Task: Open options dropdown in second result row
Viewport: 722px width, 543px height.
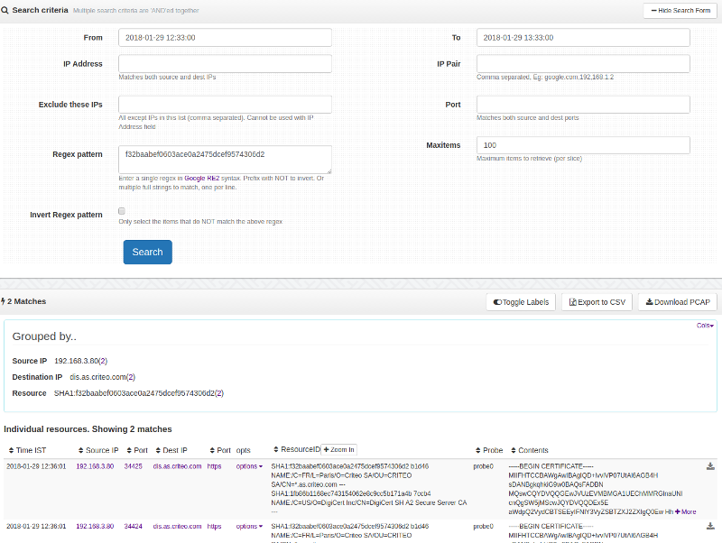Action: coord(249,525)
